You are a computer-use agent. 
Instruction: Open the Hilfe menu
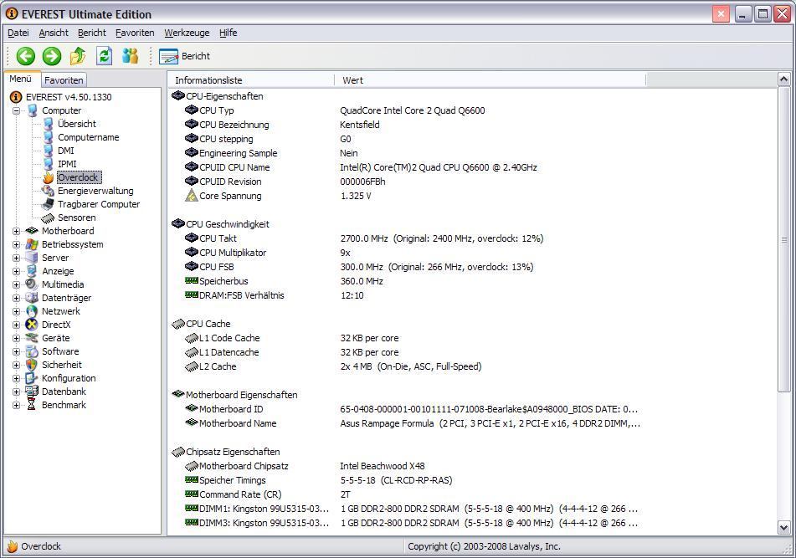(x=228, y=33)
